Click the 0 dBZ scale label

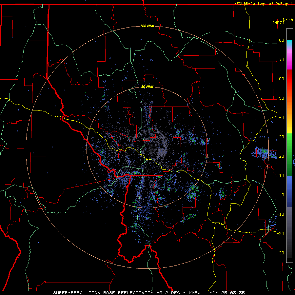point(283,195)
